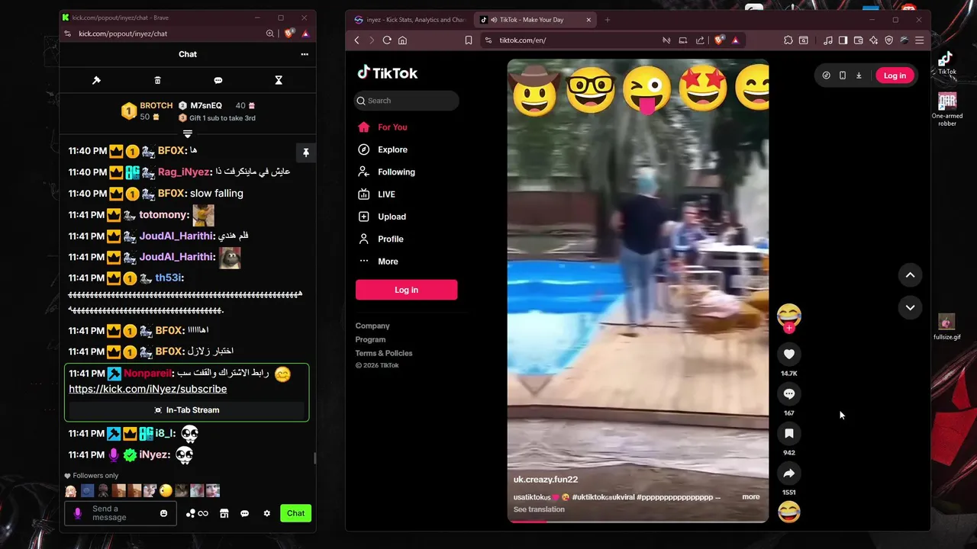Select the TikTok - Make Your Day tab
This screenshot has height=549, width=977.
coord(536,20)
